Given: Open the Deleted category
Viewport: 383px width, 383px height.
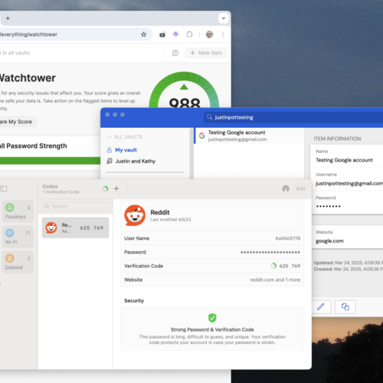Looking at the screenshot, I should [18, 262].
